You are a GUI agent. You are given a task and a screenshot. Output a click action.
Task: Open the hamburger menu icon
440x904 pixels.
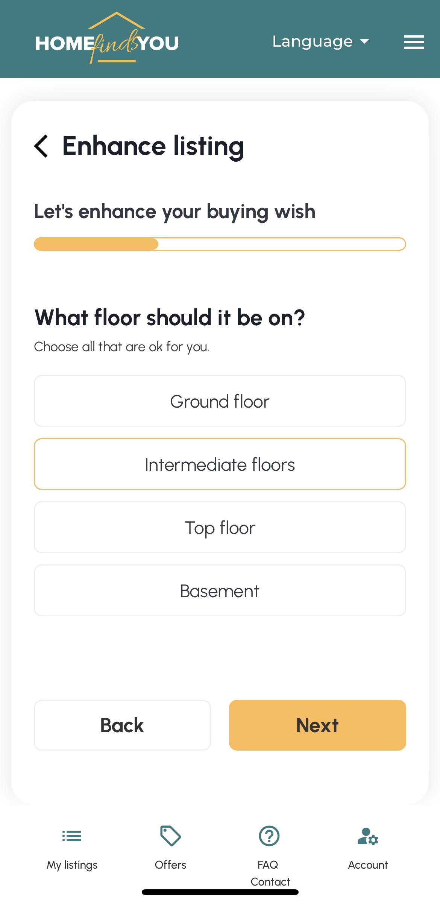[414, 42]
